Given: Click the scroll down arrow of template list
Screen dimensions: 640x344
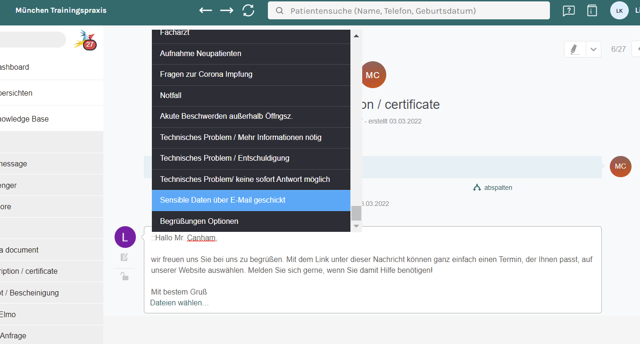Looking at the screenshot, I should coord(356,226).
